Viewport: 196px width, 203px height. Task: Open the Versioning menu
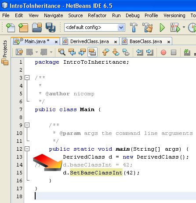174,15
